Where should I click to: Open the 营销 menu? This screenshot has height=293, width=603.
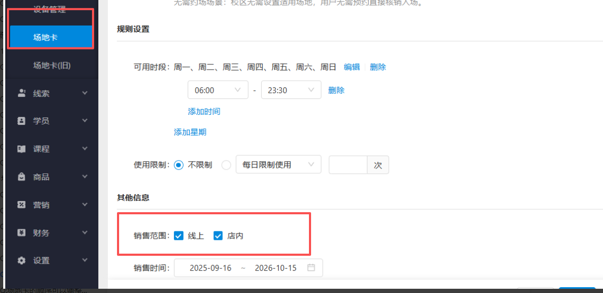(x=51, y=205)
